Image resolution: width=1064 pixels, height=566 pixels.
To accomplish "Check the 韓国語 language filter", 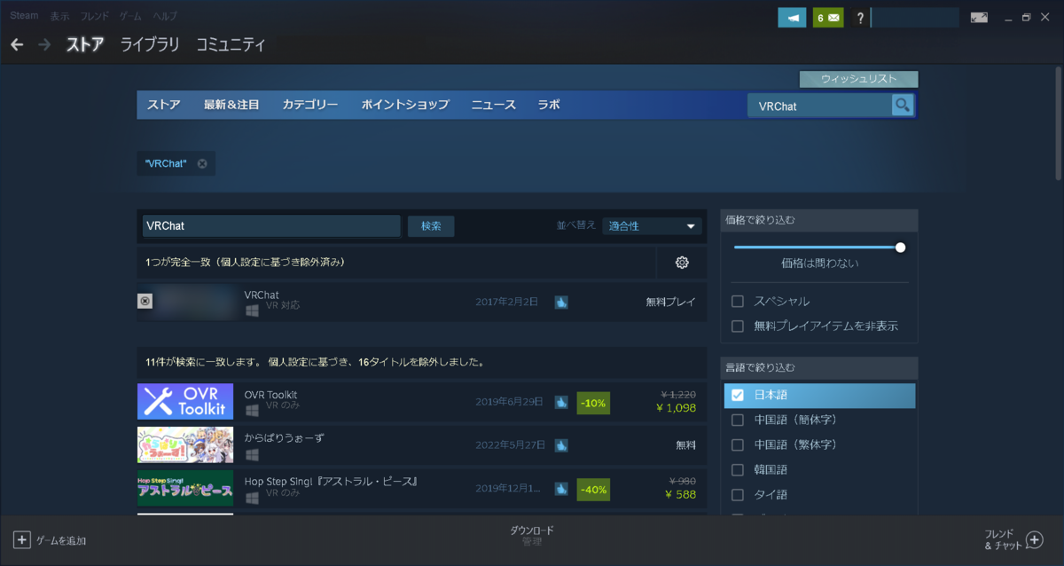I will click(x=738, y=469).
